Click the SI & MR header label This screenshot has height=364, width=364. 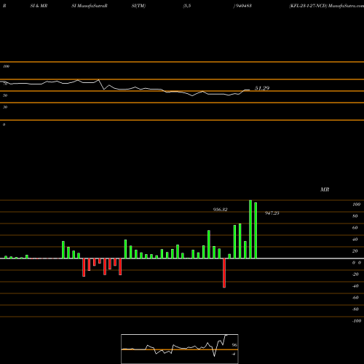(39, 6)
